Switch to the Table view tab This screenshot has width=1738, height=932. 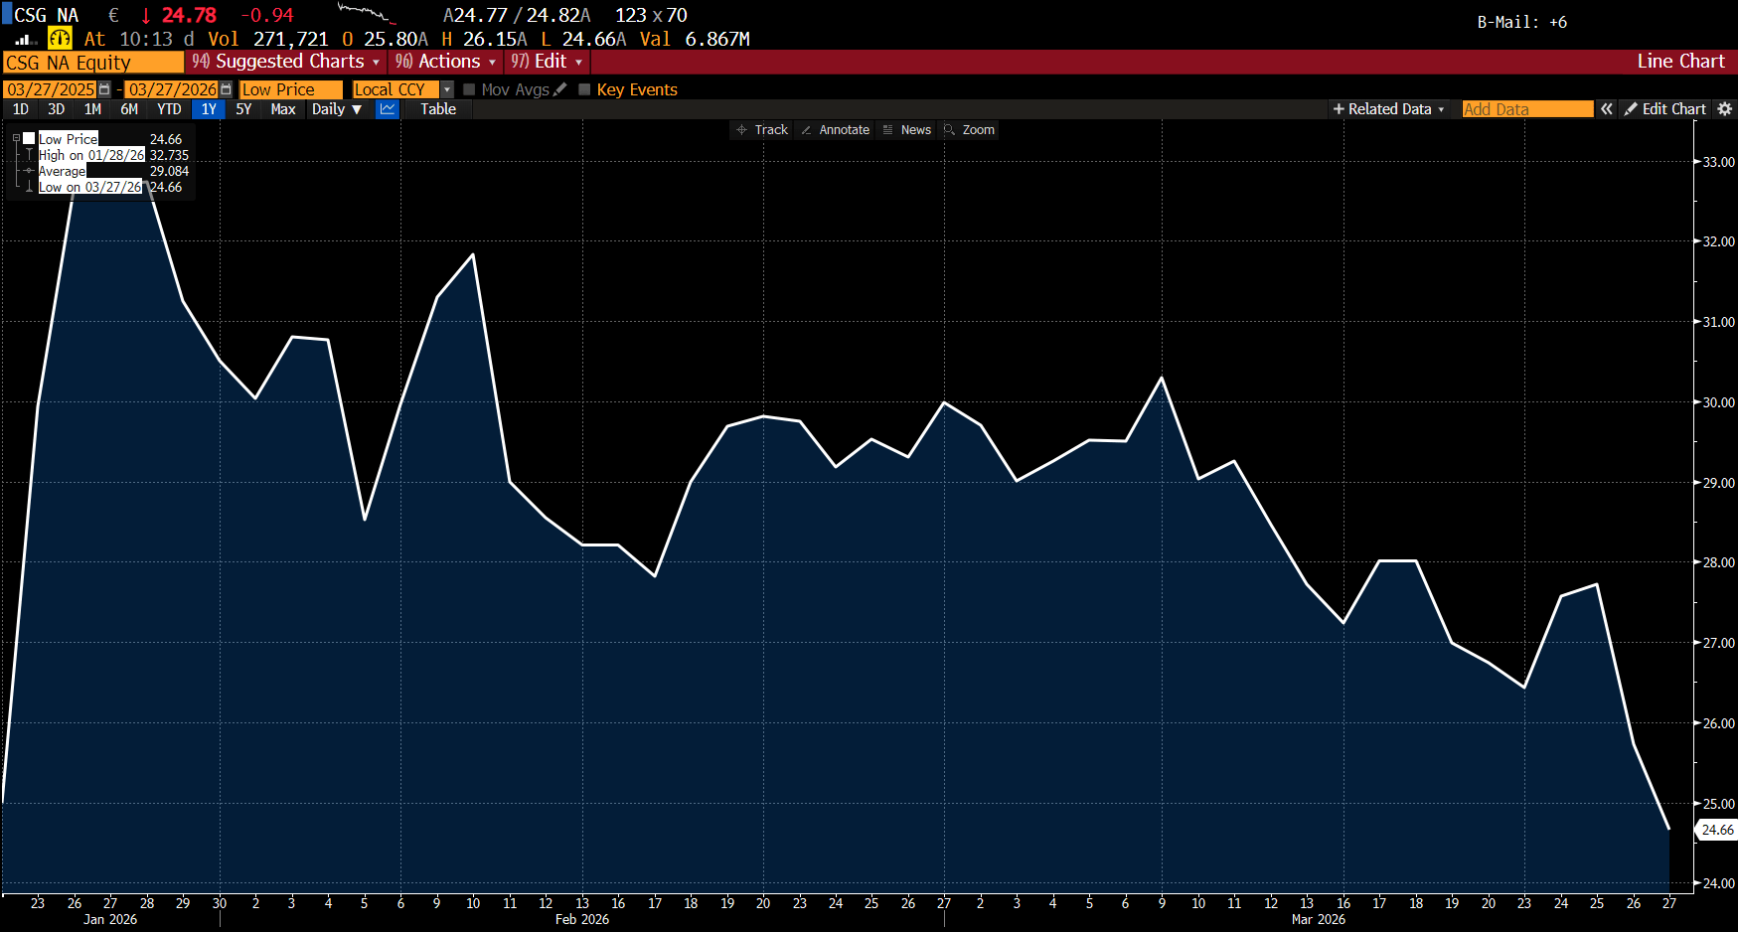tap(437, 109)
